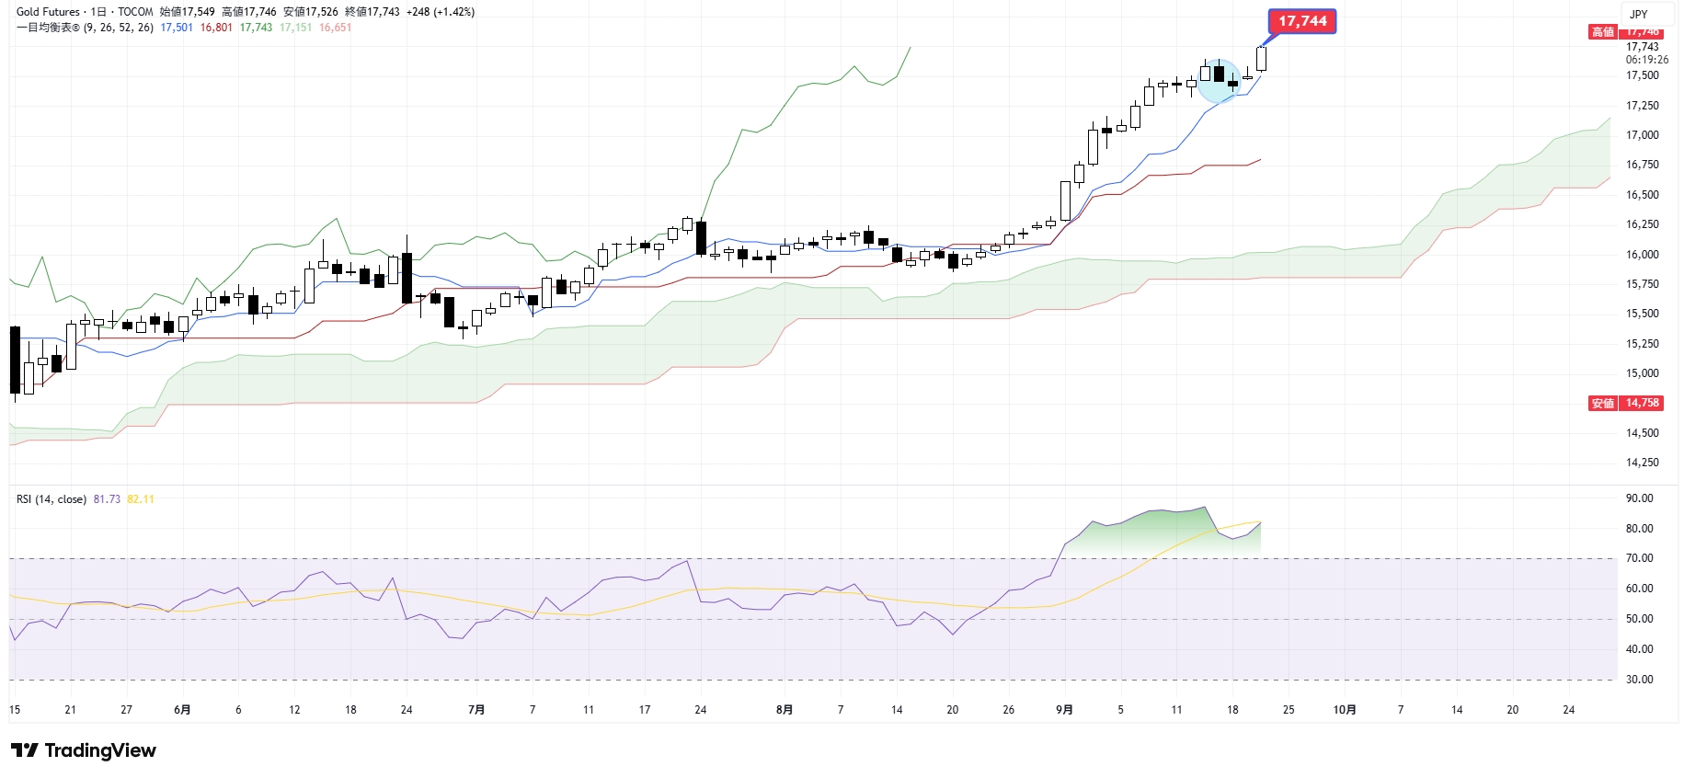
Task: Click the 10月 label on time axis
Action: pos(1345,710)
